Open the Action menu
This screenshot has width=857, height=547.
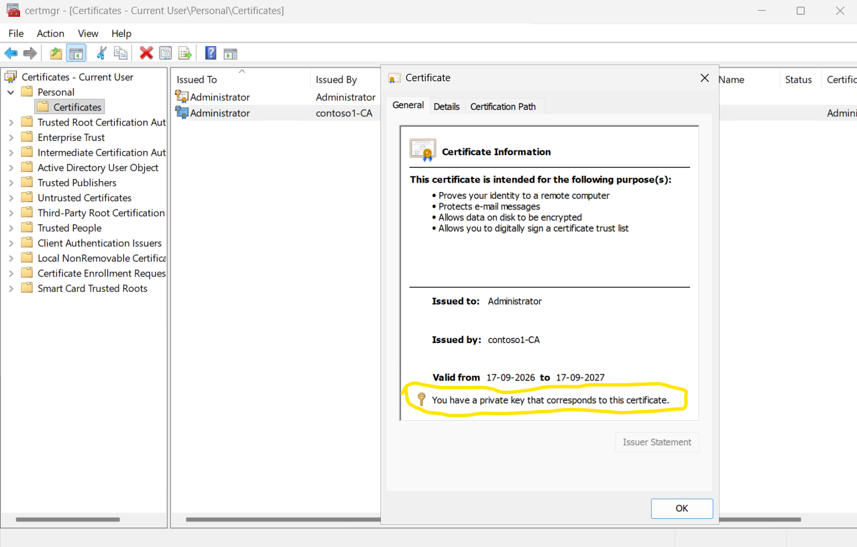(50, 33)
